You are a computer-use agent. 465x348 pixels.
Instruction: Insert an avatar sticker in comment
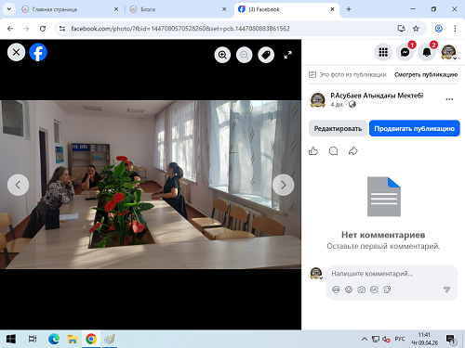pyautogui.click(x=336, y=290)
